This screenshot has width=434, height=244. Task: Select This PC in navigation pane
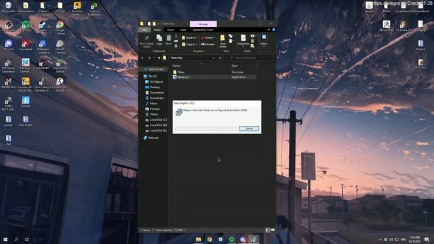point(151,77)
